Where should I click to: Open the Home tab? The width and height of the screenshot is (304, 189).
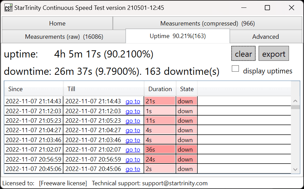(x=57, y=23)
